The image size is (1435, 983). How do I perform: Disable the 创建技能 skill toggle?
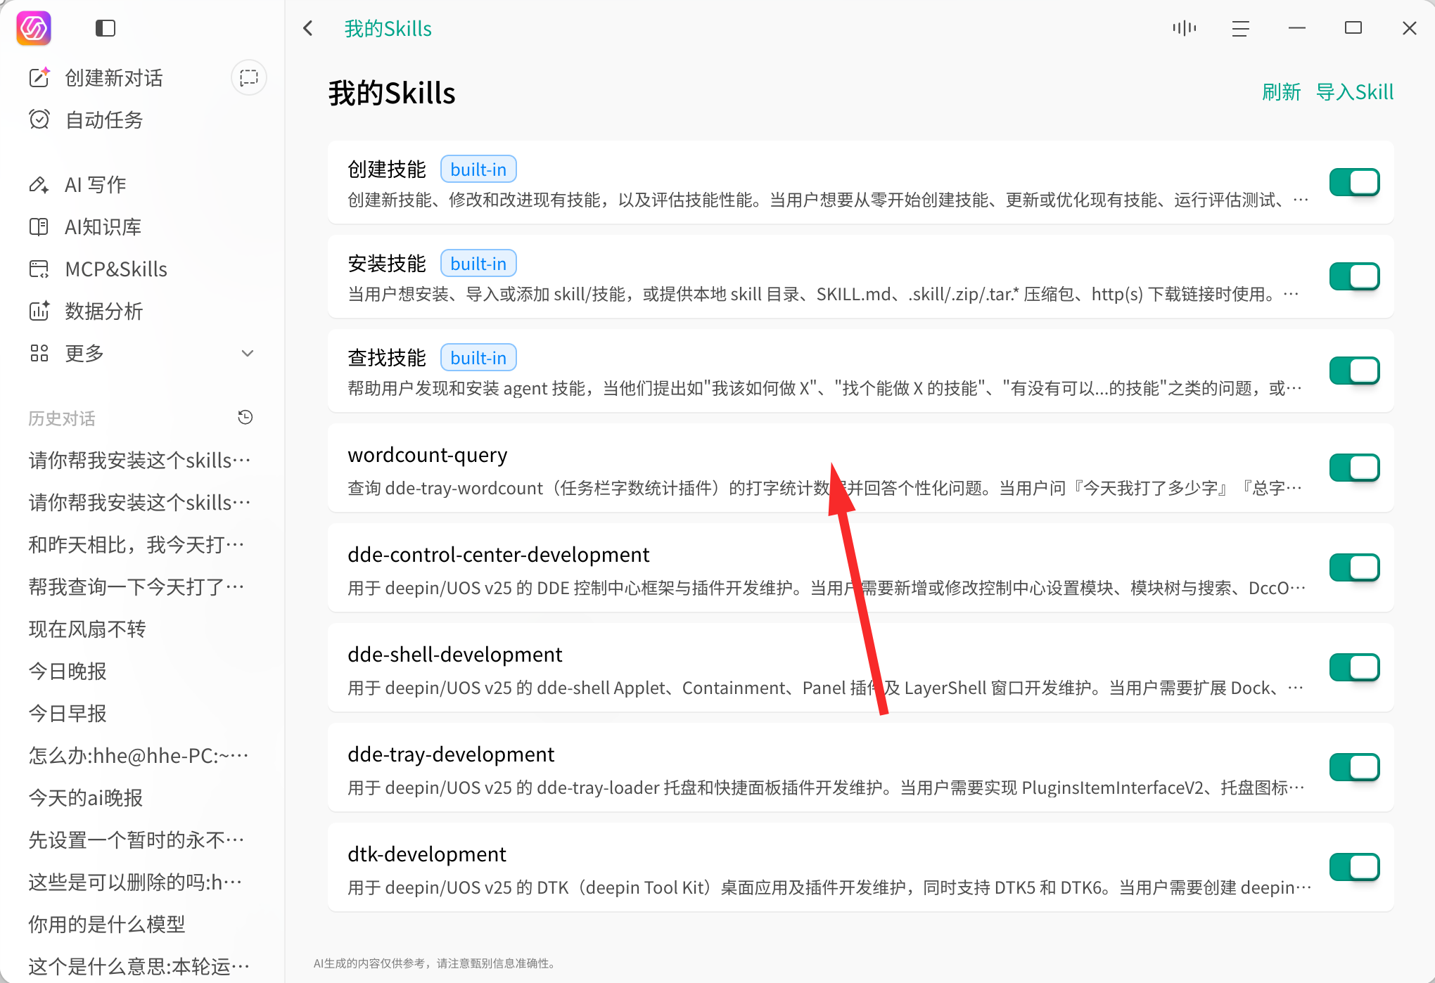click(1354, 183)
